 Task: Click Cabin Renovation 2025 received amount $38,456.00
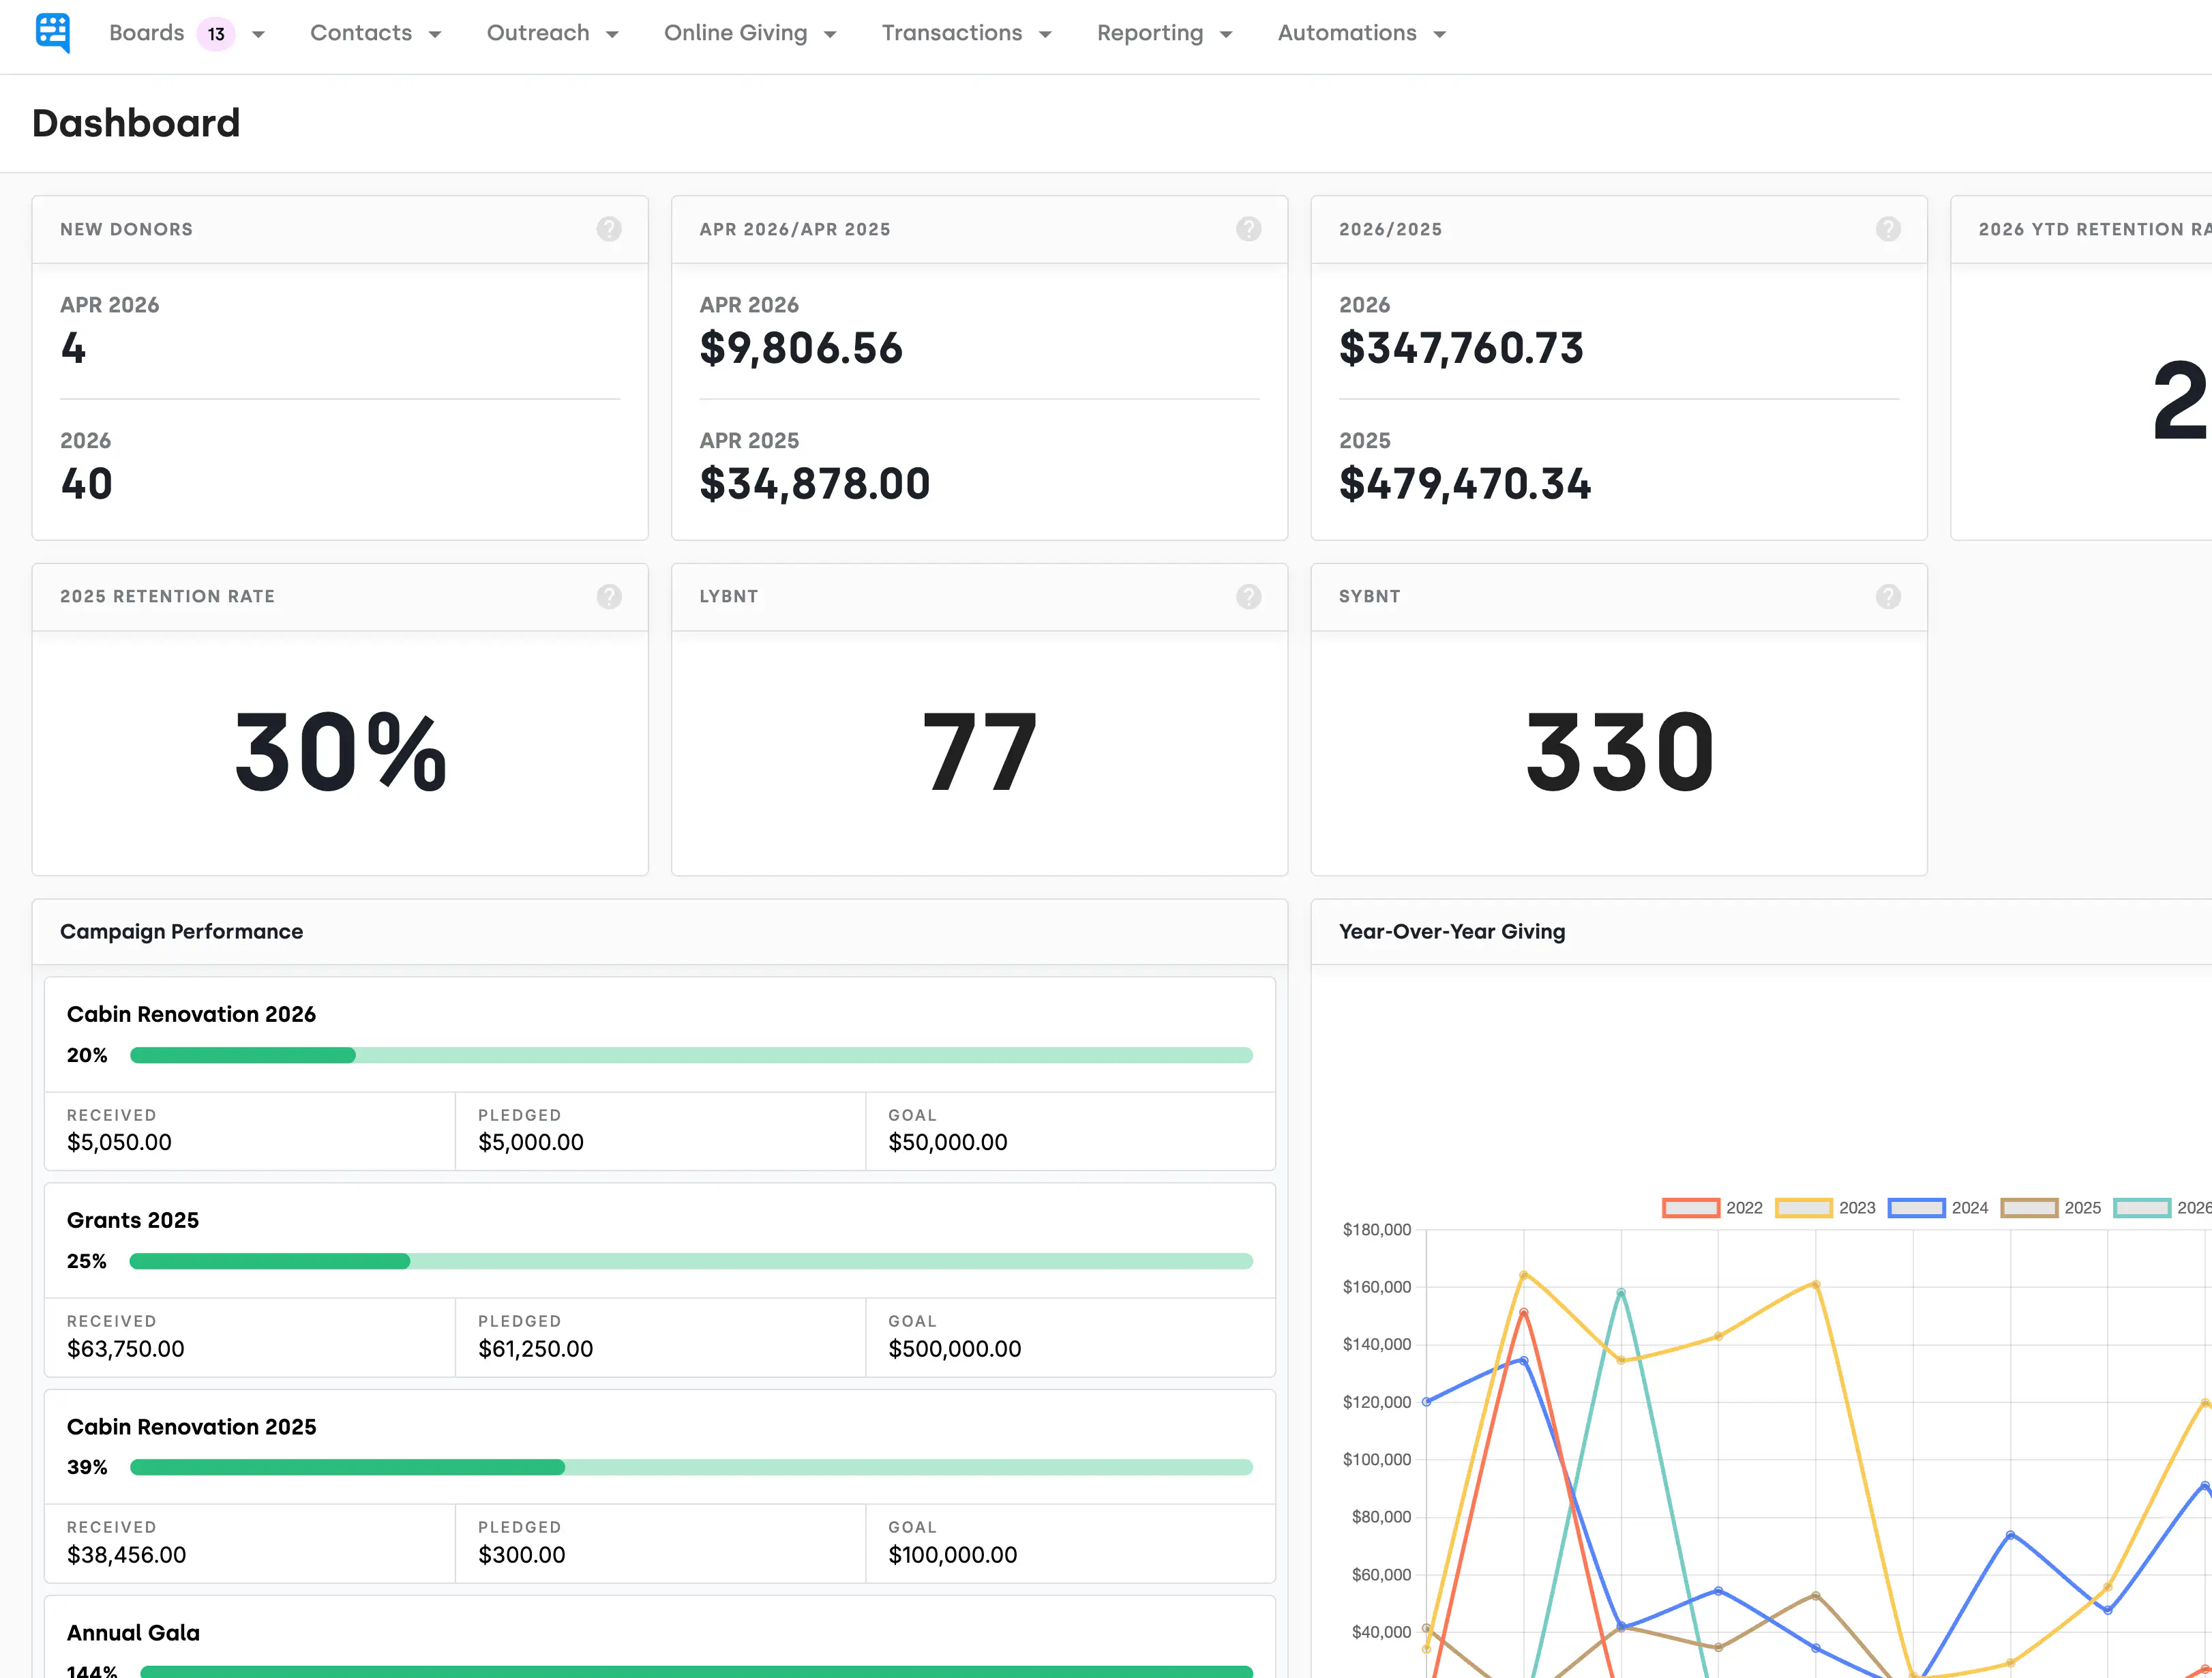coord(126,1554)
